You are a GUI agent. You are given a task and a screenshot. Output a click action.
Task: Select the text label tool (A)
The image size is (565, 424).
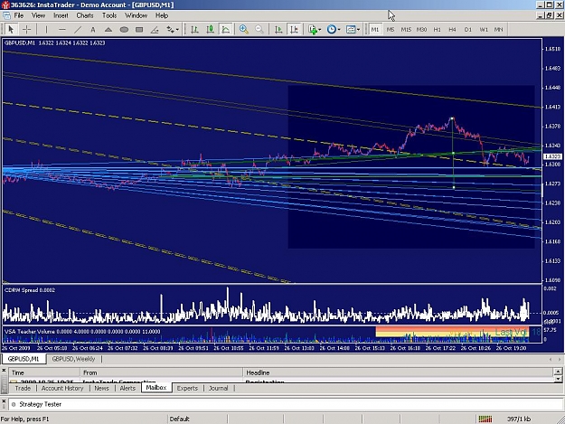(x=93, y=30)
